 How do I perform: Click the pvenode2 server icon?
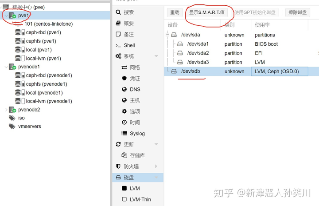click(x=12, y=110)
